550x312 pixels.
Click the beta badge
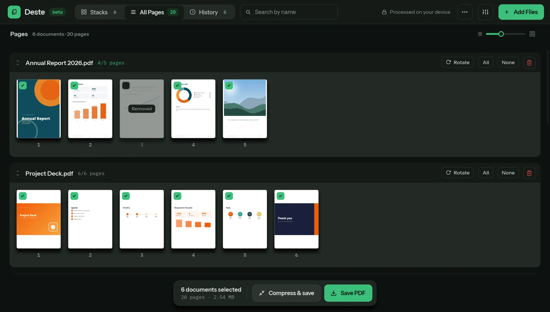tap(57, 12)
